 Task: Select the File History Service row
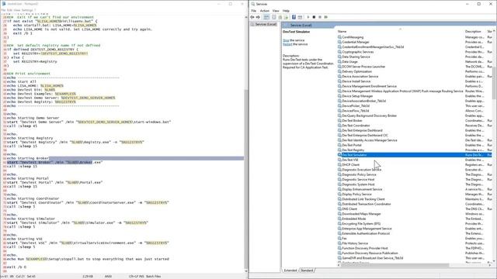point(355,243)
